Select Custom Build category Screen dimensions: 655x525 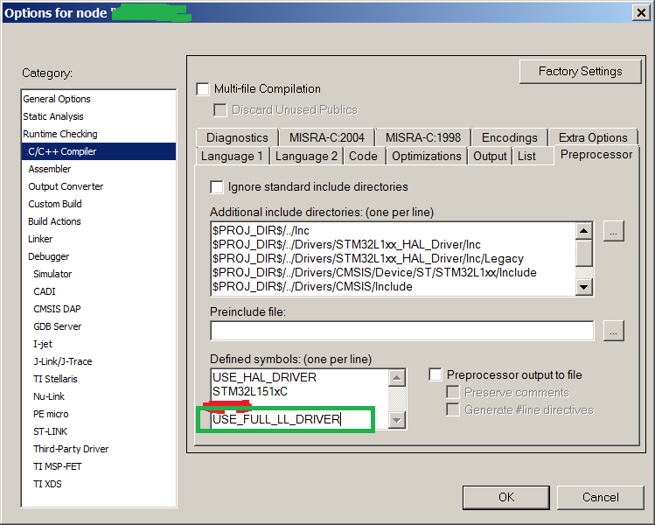point(55,204)
